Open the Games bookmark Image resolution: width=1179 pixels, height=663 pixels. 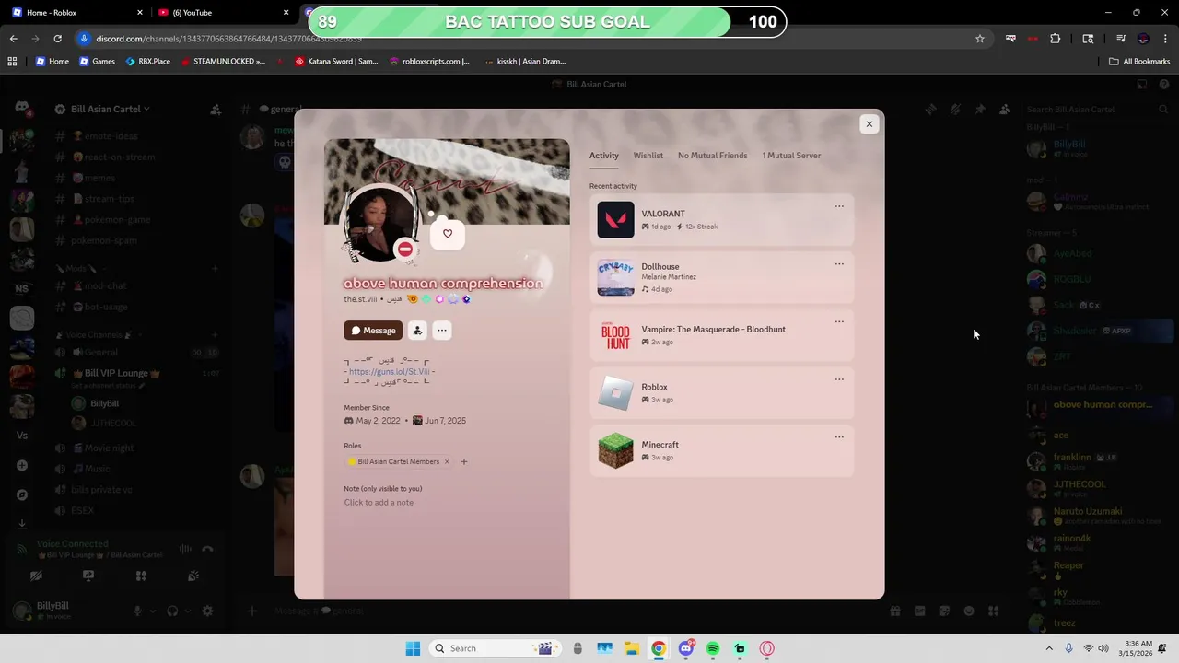pos(97,62)
